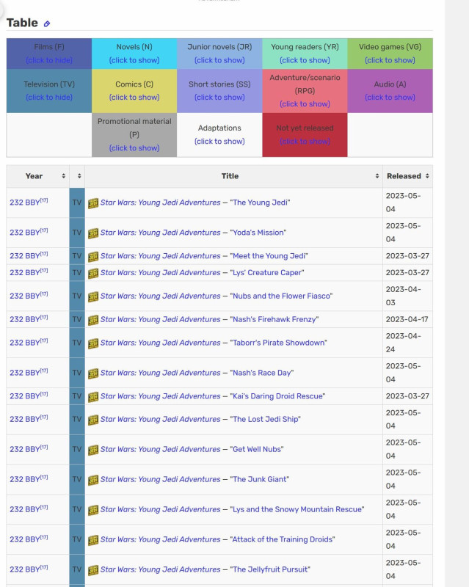Click series icon beside "Taborr's Pirate Showdown"

(x=93, y=343)
